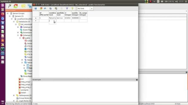Image resolution: width=188 pixels, height=105 pixels.
Task: Select the bd_relacional database in tree
Action: point(26,24)
